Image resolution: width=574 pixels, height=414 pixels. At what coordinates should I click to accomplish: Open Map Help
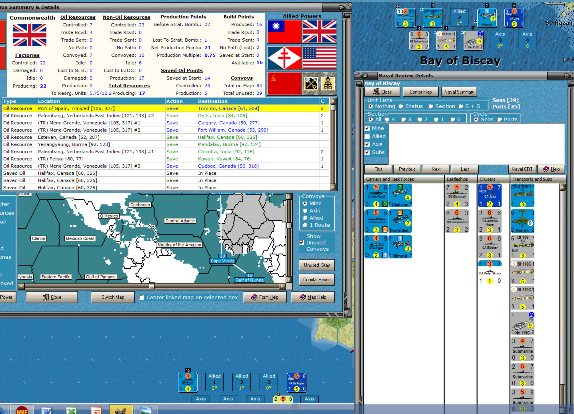click(313, 297)
